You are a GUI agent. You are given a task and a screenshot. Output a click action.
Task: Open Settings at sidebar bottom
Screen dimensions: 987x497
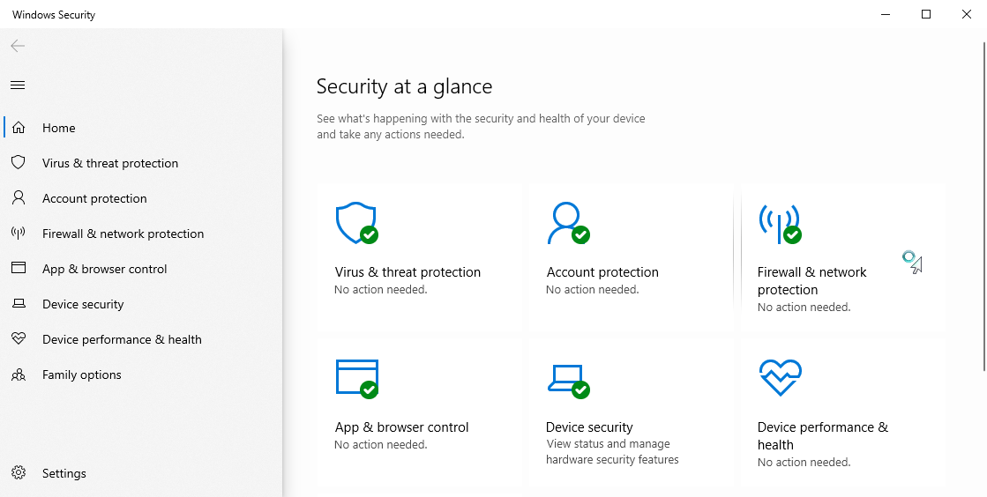(x=141, y=472)
